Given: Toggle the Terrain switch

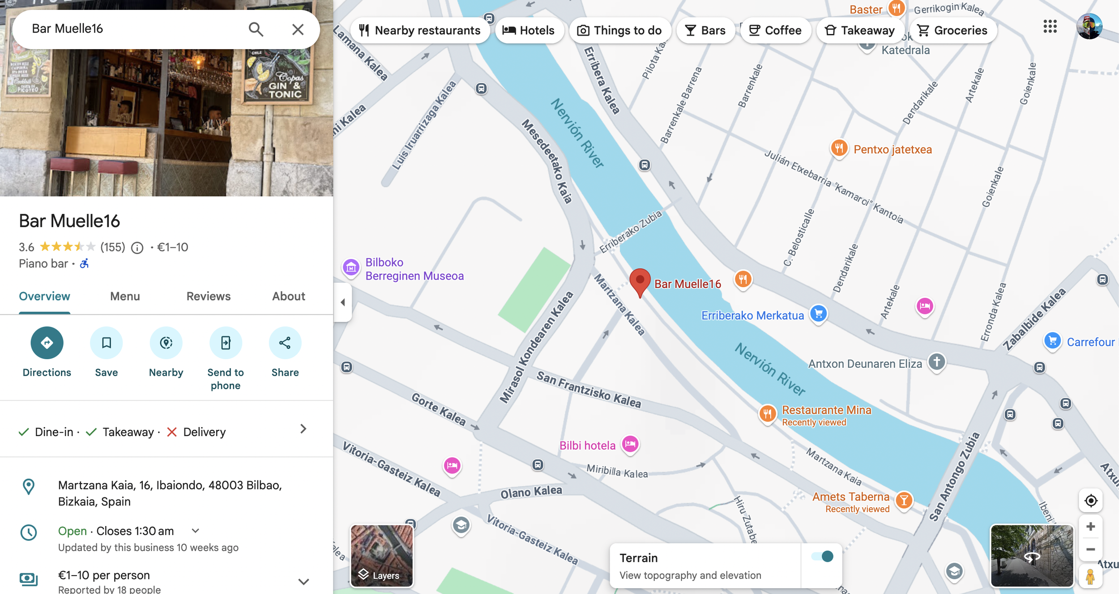Looking at the screenshot, I should [822, 556].
